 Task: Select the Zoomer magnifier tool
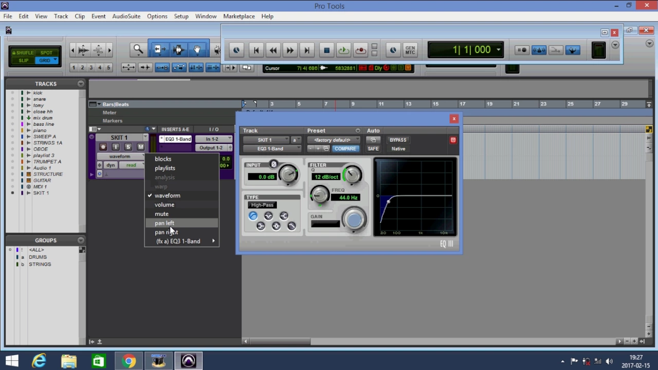tap(138, 49)
